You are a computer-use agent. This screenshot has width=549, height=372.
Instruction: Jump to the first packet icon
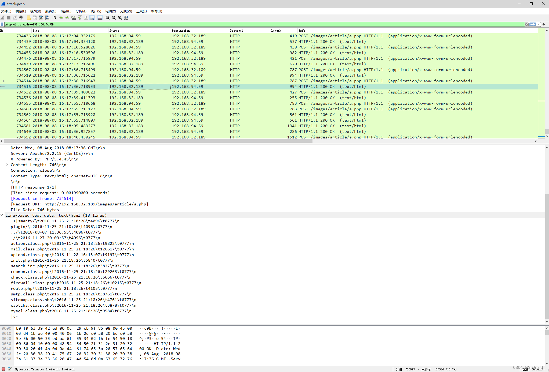tap(80, 18)
